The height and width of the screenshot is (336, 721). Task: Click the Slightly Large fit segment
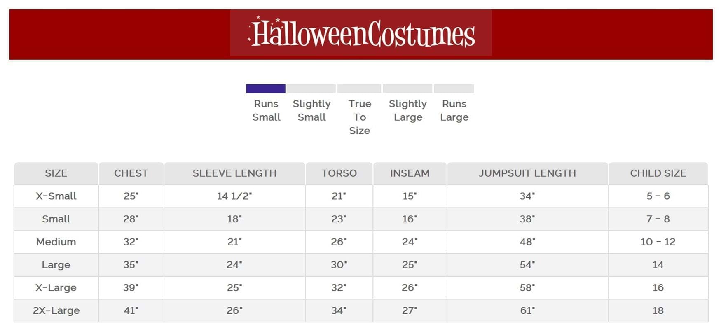tap(407, 89)
